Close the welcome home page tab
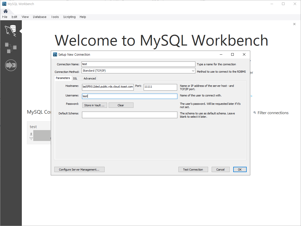Viewport: 301px width, 226px height. click(x=294, y=24)
